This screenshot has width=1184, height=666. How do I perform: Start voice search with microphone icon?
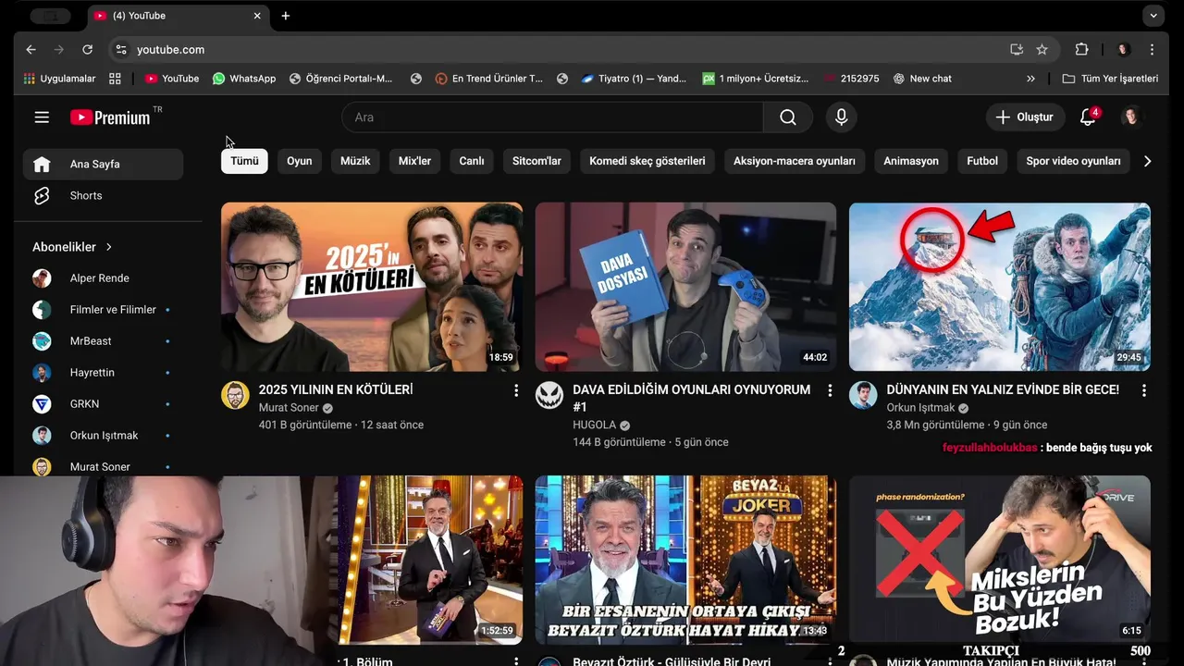coord(841,117)
